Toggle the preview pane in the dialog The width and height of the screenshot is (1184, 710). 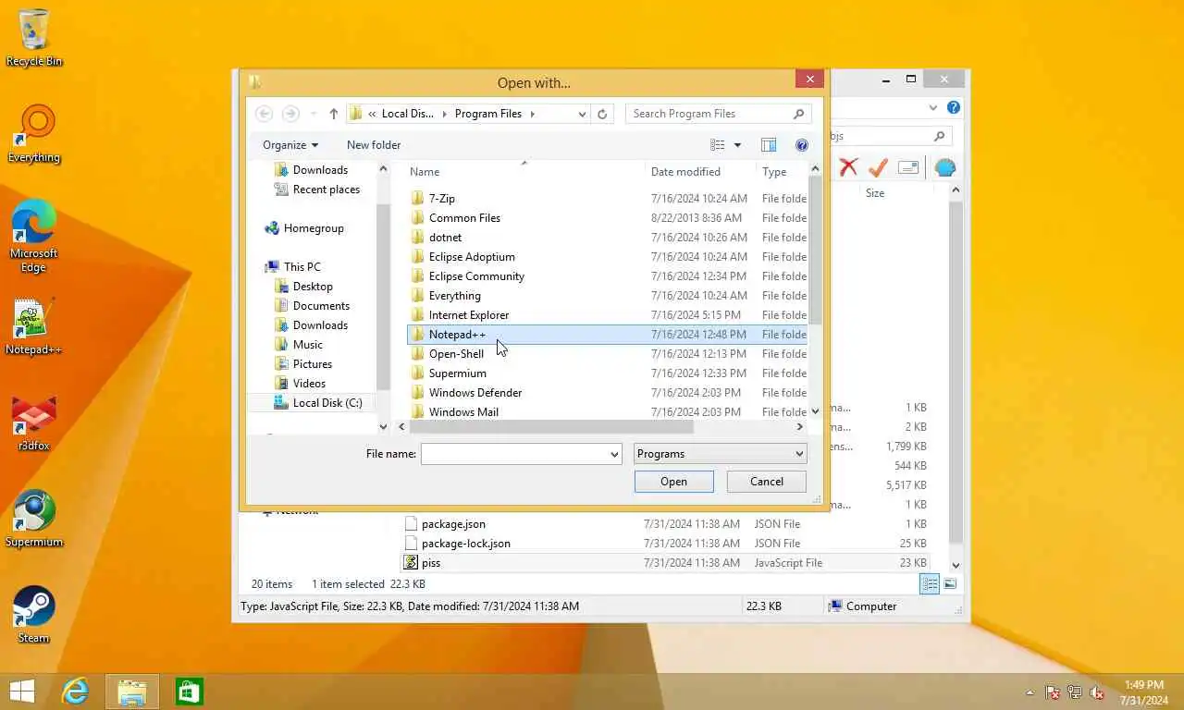pyautogui.click(x=768, y=145)
